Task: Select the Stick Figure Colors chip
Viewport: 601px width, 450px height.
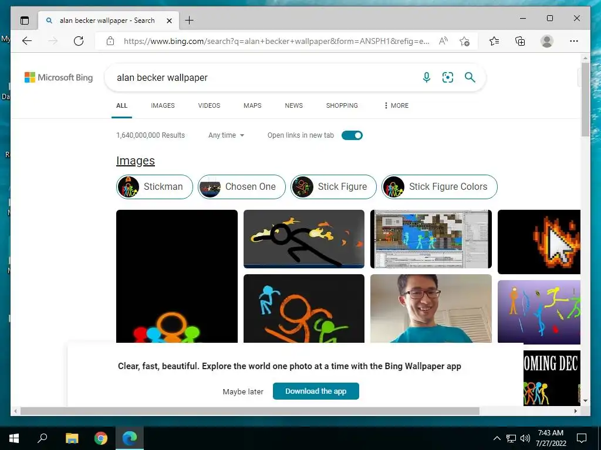Action: [439, 187]
